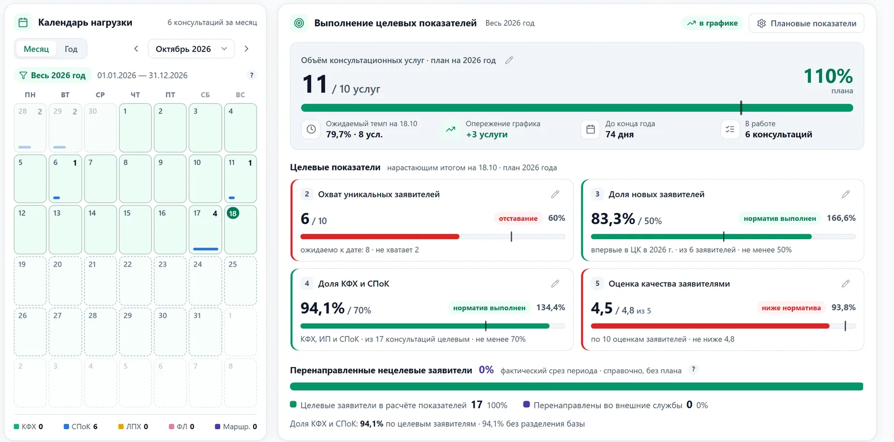Screen dimensions: 894x442
Task: Select October 6 calendar day
Action: (x=65, y=179)
